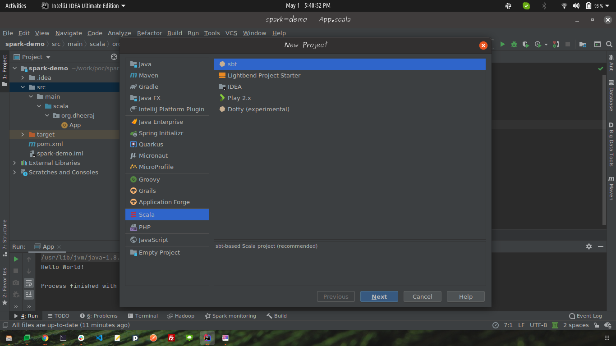
Task: Expand Scratches and Consoles node
Action: (14, 173)
